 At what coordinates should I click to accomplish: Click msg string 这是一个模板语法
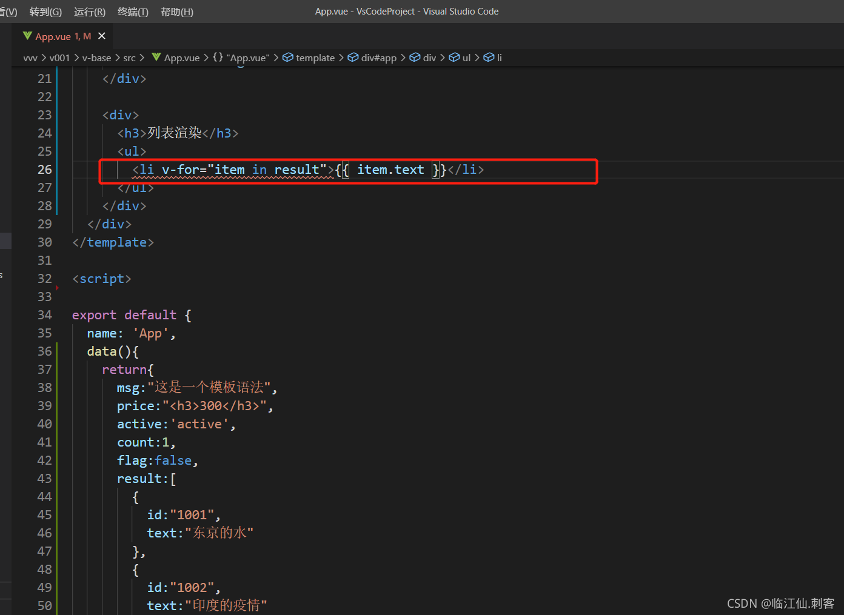(209, 387)
